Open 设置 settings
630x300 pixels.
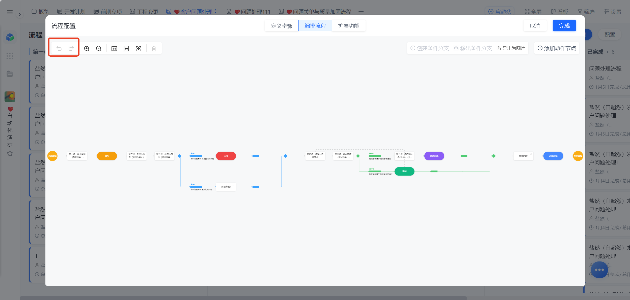point(613,12)
